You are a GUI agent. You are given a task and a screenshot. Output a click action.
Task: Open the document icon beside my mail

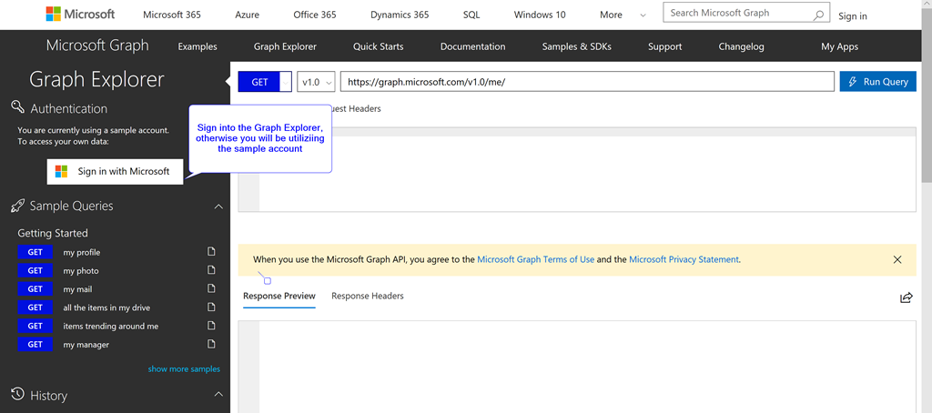pyautogui.click(x=211, y=288)
